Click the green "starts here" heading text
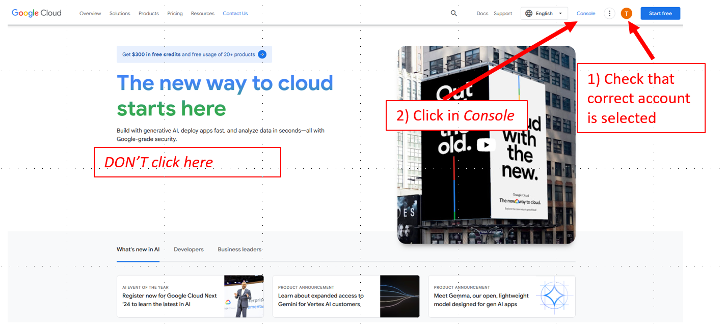The image size is (726, 331). click(171, 108)
